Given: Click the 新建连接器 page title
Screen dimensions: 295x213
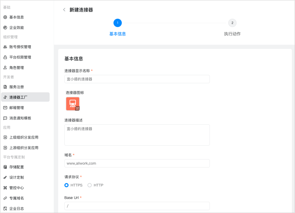Looking at the screenshot, I should coord(81,10).
